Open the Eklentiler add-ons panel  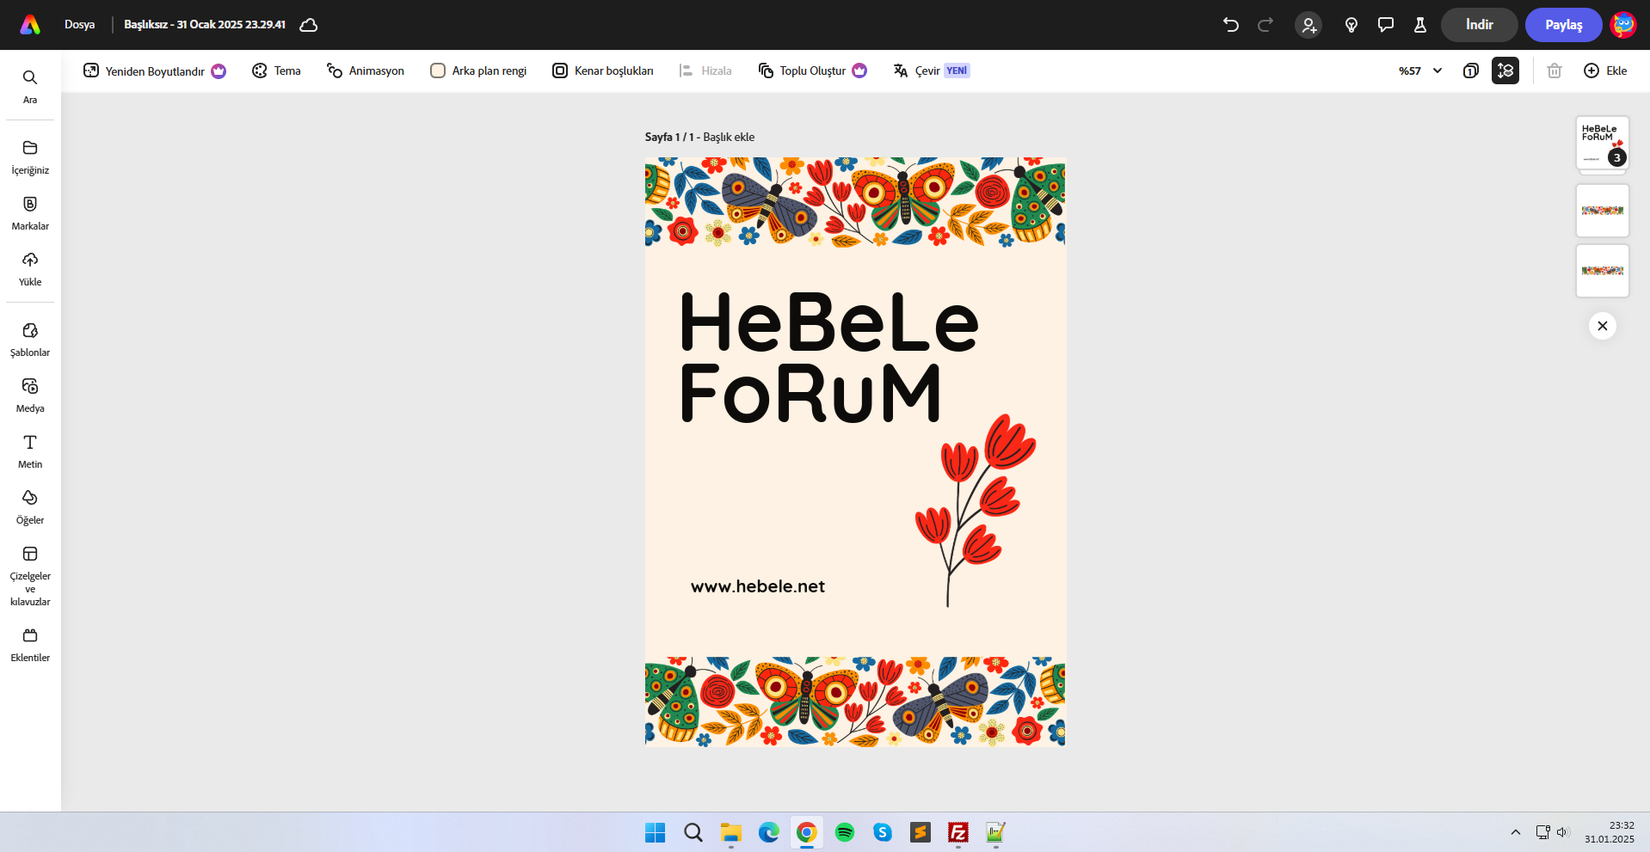[x=30, y=645]
